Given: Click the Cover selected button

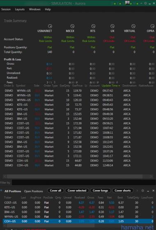Looking at the screenshot, I should (77, 191).
